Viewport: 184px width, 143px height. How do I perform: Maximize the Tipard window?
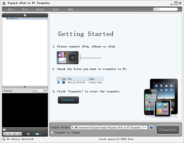pos(176,3)
